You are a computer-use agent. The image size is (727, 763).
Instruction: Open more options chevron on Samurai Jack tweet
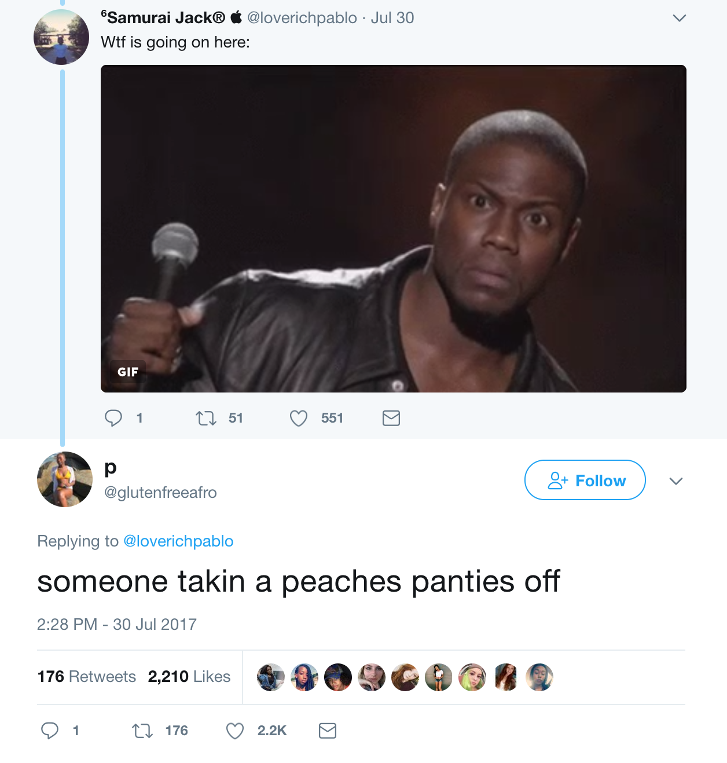(x=680, y=18)
